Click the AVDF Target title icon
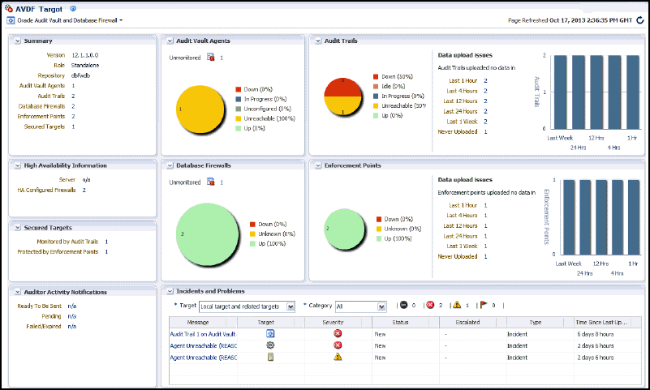This screenshot has height=390, width=650. coord(9,8)
